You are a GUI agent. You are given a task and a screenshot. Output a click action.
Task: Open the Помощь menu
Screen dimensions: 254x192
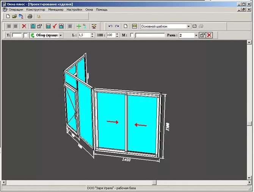coord(102,10)
